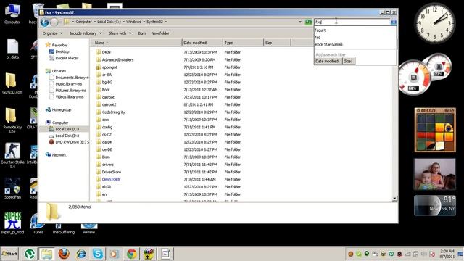Select the SpeedFan desktop shortcut

(12, 188)
